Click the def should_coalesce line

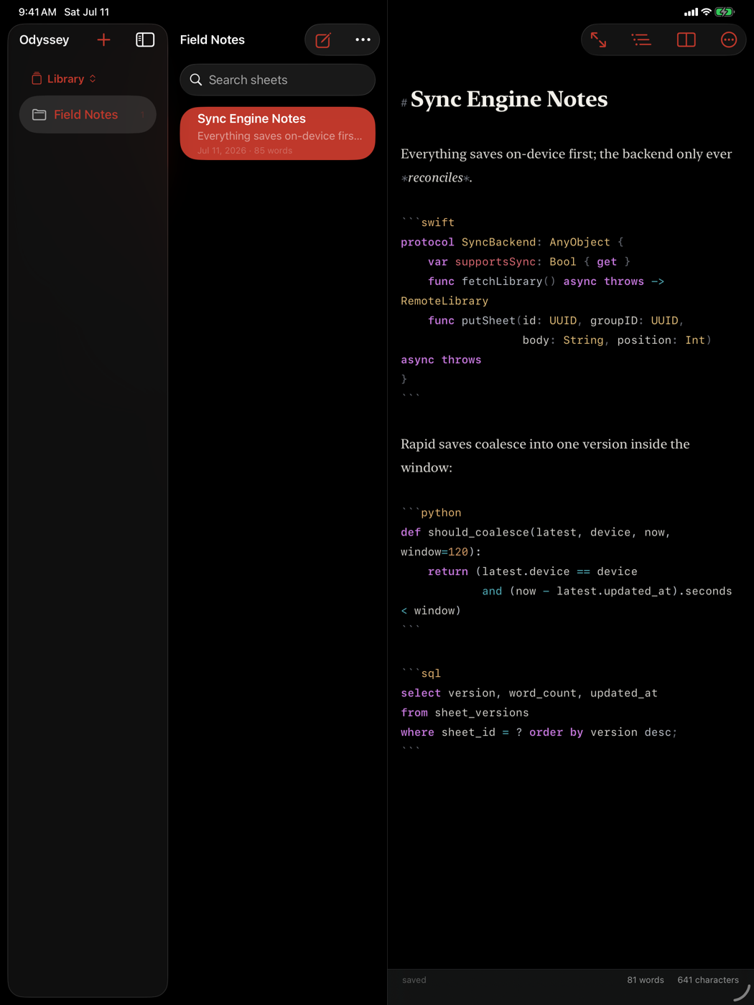536,533
